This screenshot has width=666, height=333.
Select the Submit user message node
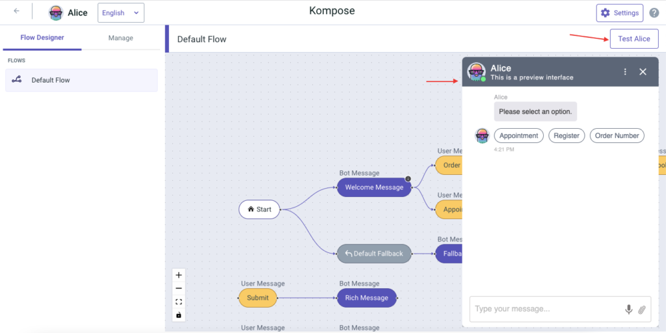click(258, 298)
